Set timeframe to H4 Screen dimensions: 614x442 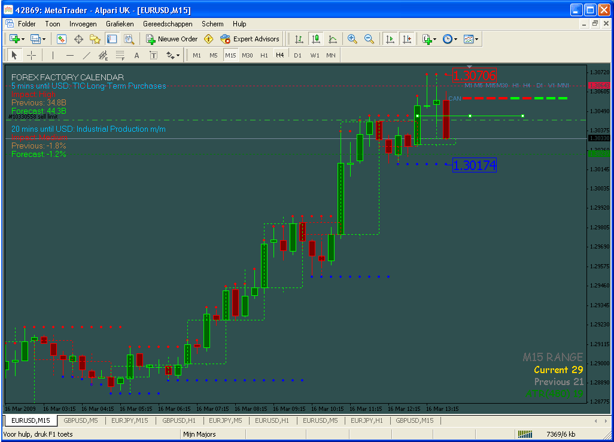[279, 55]
